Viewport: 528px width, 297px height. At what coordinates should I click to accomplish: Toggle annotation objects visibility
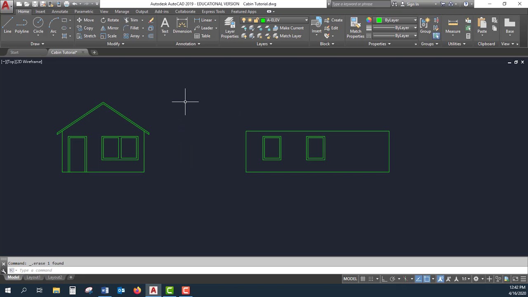coord(441,279)
